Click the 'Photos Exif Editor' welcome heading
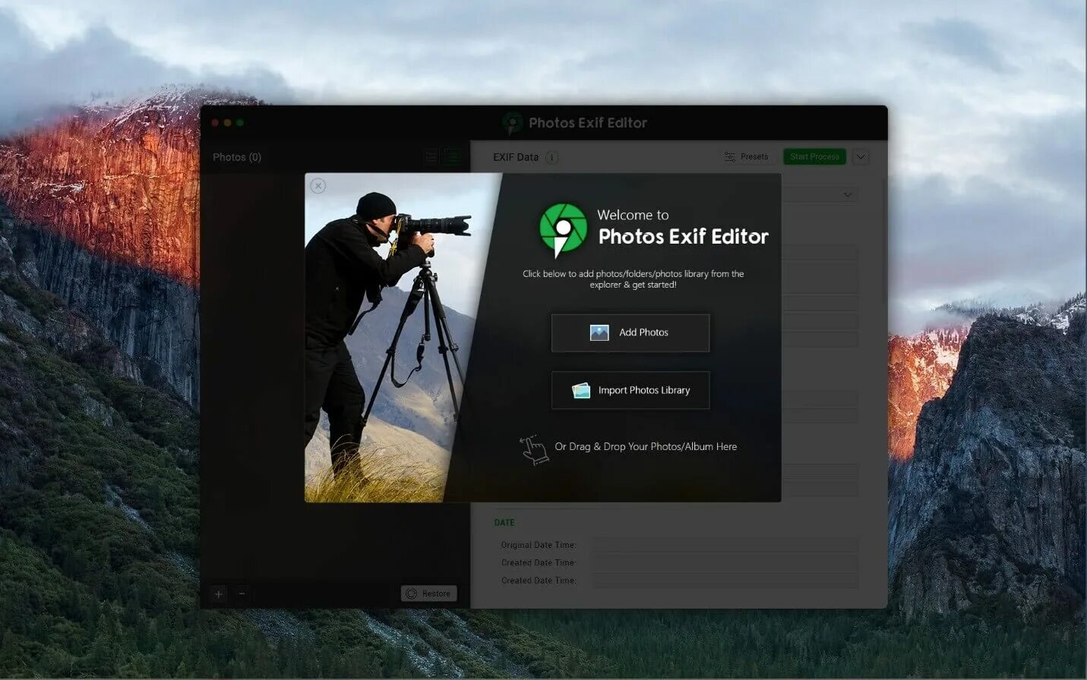1087x680 pixels. pyautogui.click(x=683, y=237)
